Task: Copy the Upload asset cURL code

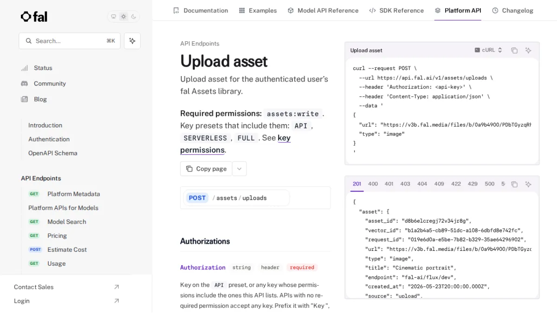Action: (x=514, y=50)
